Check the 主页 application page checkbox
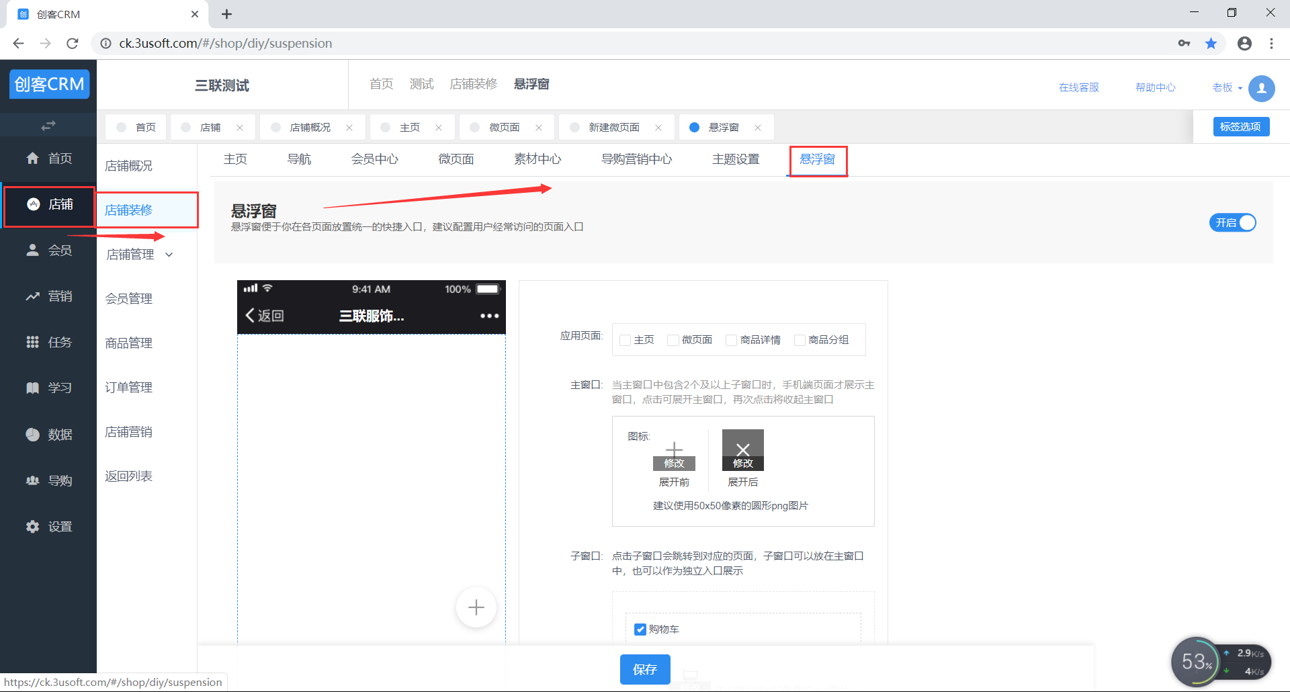This screenshot has width=1290, height=692. coord(626,340)
